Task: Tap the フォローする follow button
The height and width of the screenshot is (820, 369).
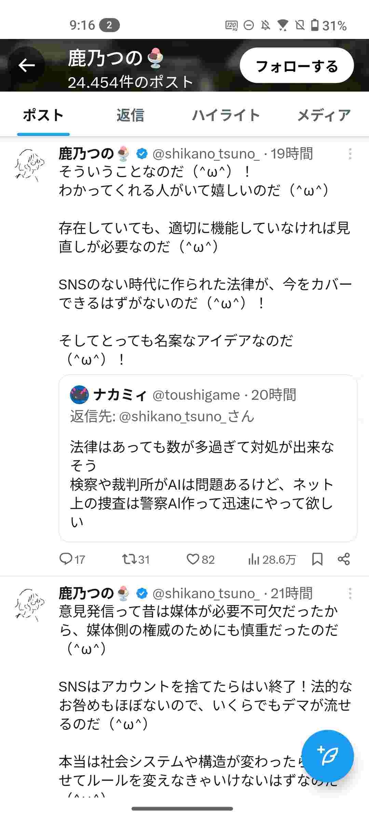Action: point(297,66)
